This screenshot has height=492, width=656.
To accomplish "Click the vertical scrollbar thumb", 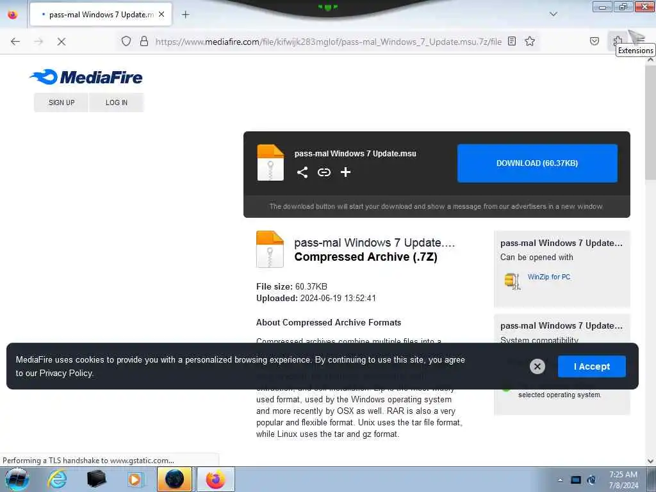I will pos(650,121).
